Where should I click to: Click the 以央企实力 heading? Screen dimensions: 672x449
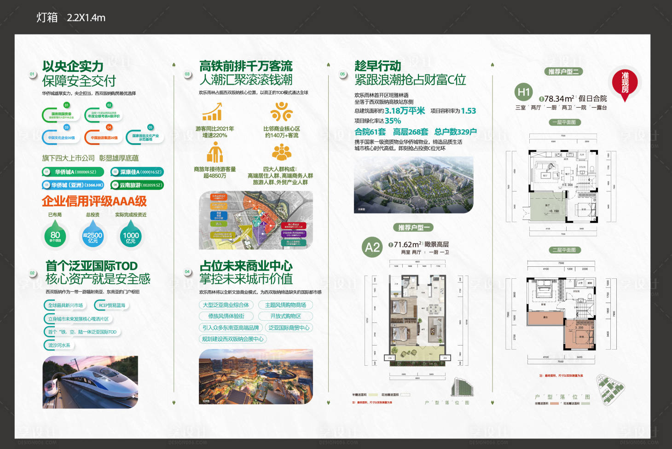coord(73,66)
